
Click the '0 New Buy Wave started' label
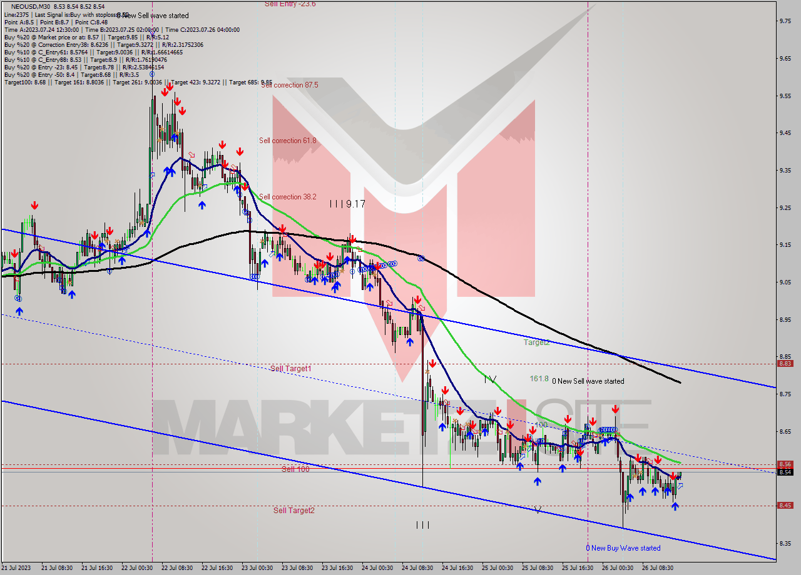(623, 548)
